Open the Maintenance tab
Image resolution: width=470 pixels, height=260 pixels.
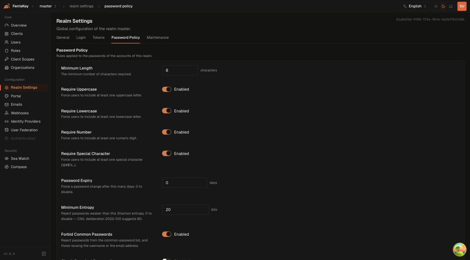click(x=158, y=37)
